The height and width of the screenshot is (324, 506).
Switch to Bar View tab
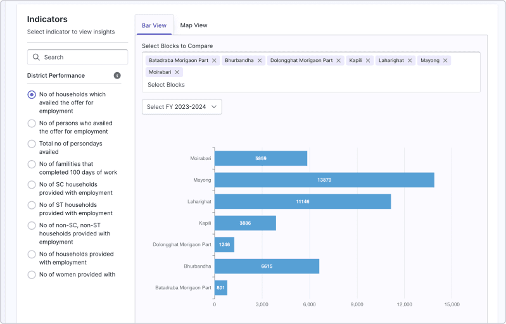click(155, 25)
